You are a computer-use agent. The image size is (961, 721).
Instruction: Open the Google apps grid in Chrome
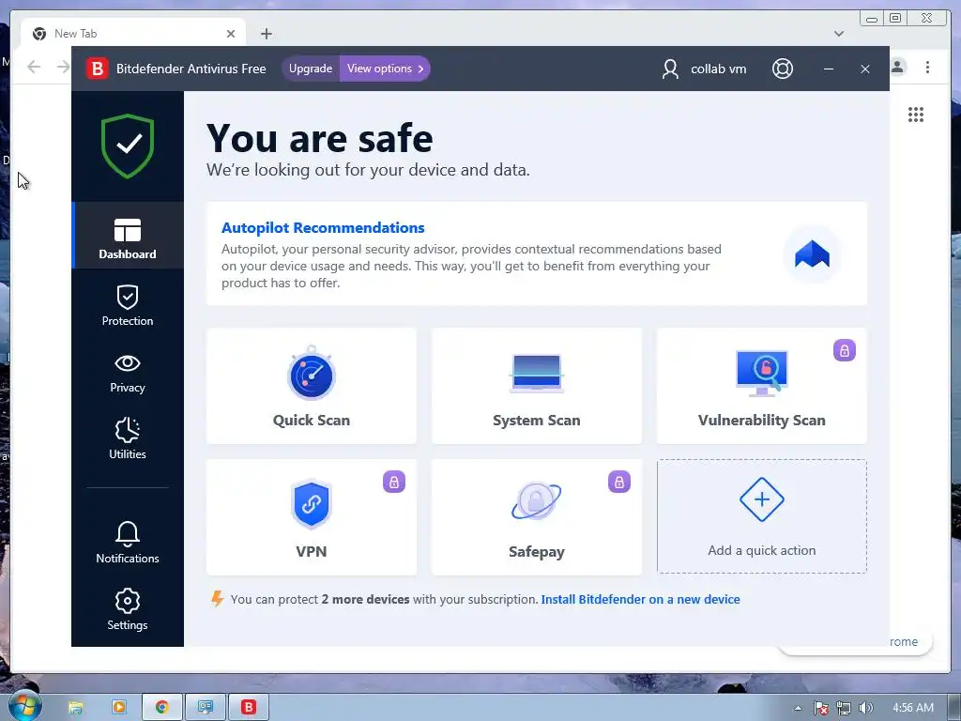pos(916,115)
